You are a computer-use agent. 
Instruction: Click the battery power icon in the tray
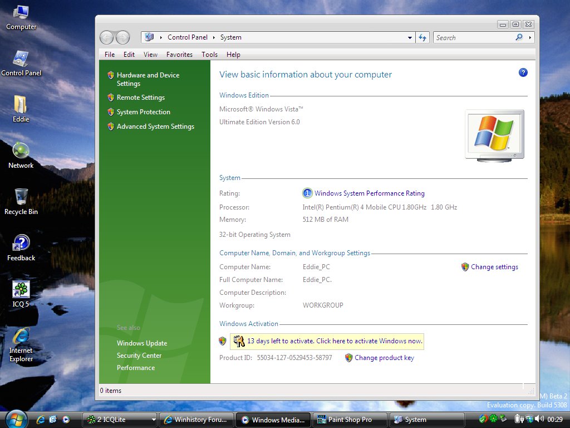518,419
